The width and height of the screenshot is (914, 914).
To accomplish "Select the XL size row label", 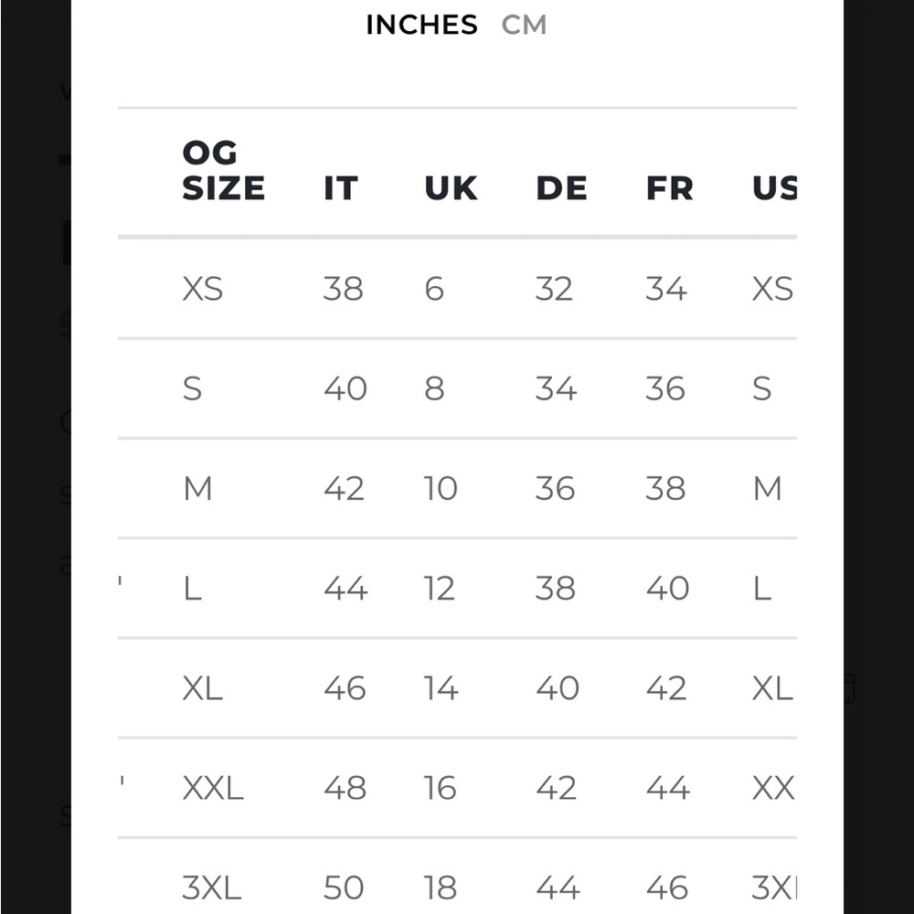I will tap(202, 688).
